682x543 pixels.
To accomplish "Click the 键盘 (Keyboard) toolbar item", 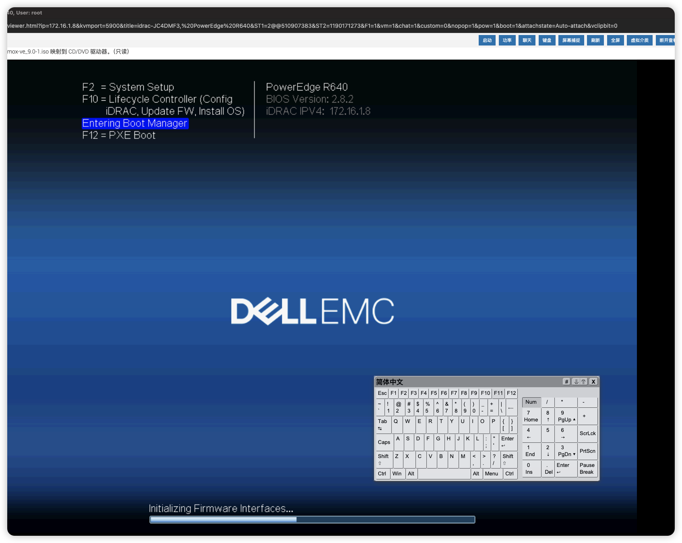I will click(x=547, y=40).
